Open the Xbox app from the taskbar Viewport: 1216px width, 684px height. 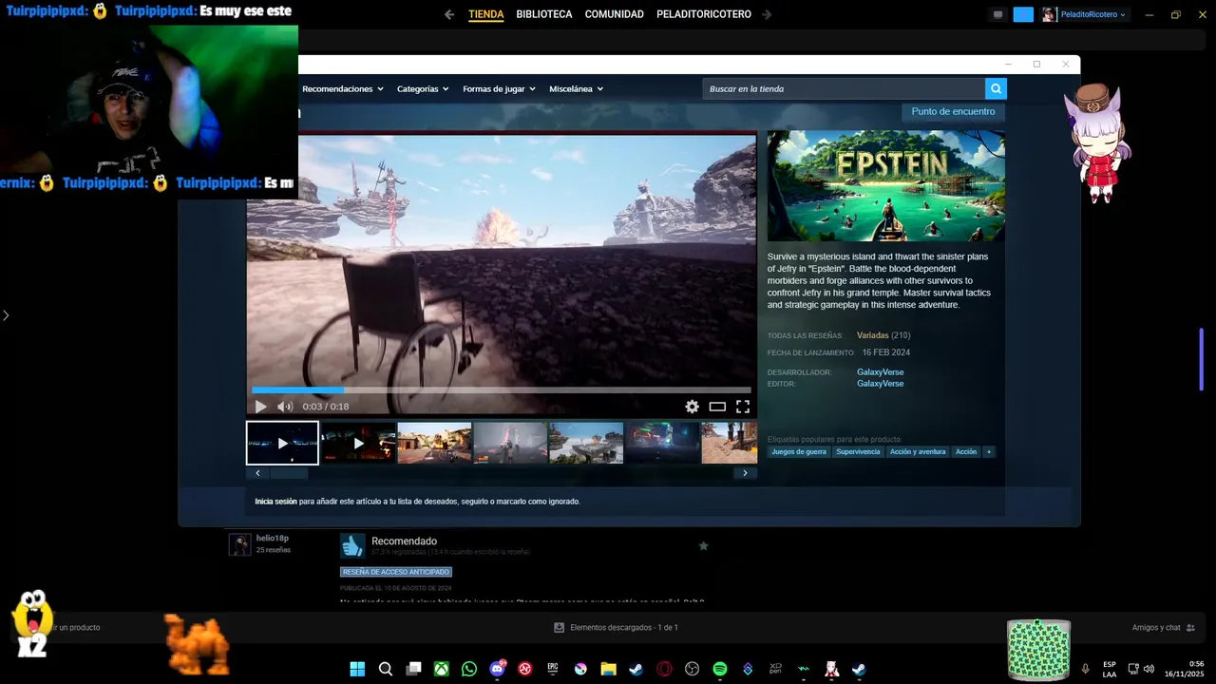[442, 669]
